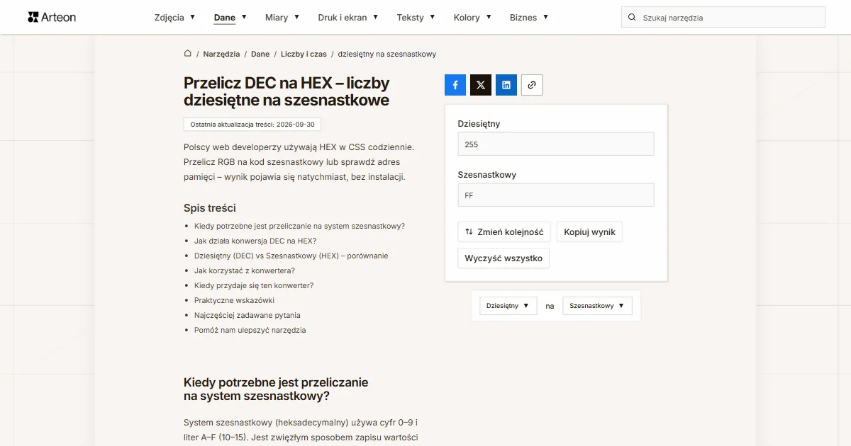Jump to Jak korzystać z konwertera
This screenshot has width=851, height=446.
coord(245,271)
